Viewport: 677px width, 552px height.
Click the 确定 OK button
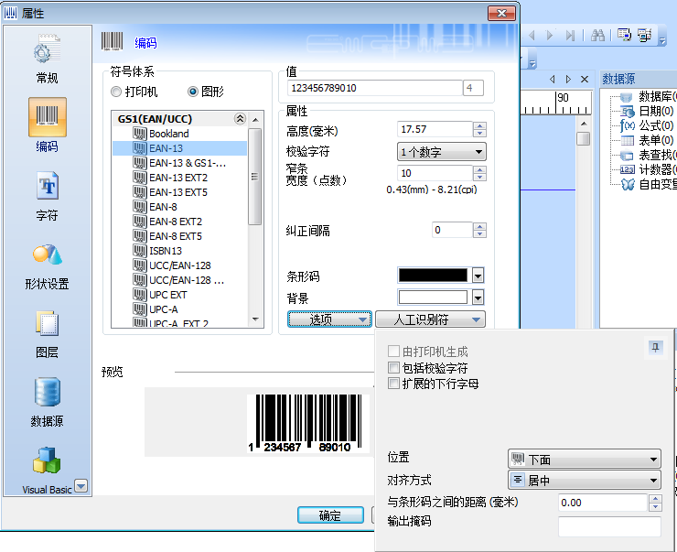click(330, 515)
